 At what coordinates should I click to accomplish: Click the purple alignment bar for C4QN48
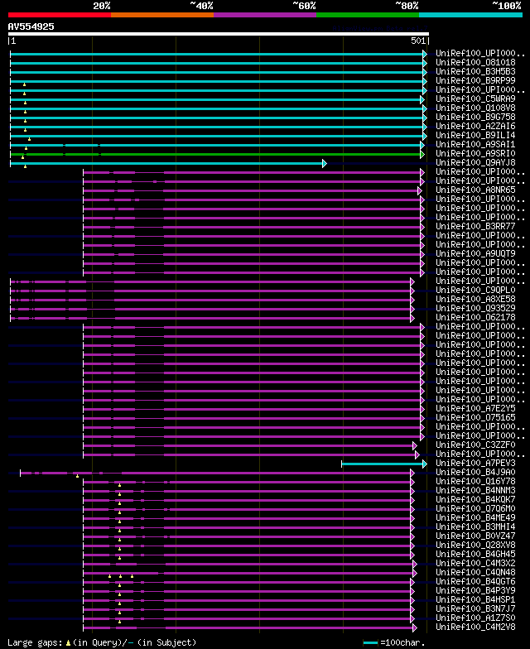(x=250, y=573)
